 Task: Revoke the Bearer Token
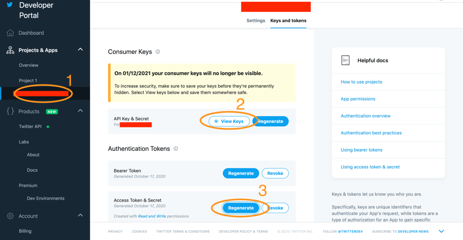point(275,173)
